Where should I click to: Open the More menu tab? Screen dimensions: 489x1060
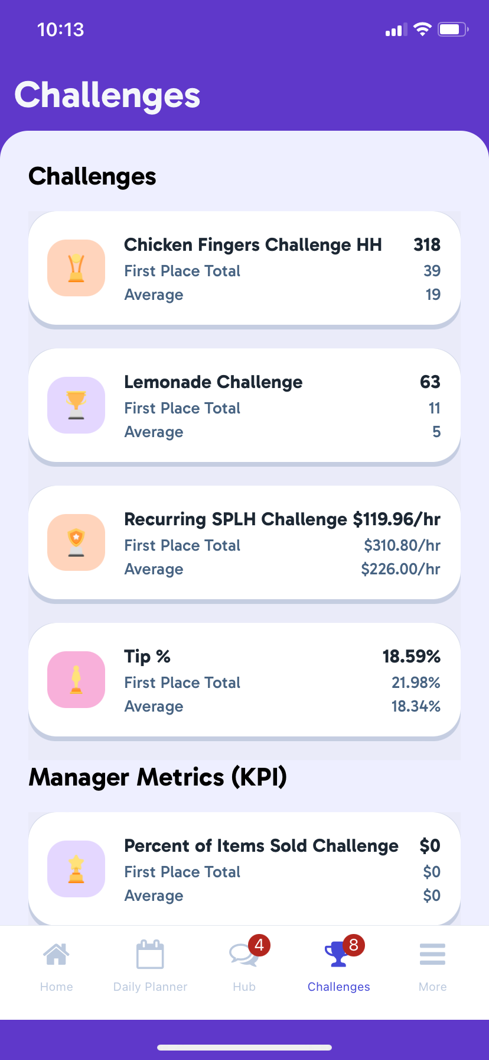click(x=432, y=954)
